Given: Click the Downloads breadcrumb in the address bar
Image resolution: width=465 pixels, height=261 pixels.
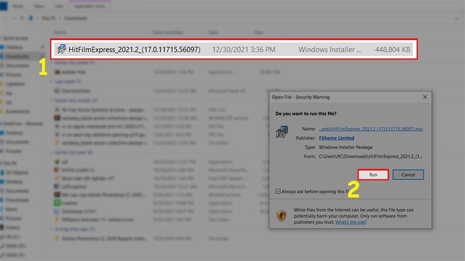Looking at the screenshot, I should point(76,19).
